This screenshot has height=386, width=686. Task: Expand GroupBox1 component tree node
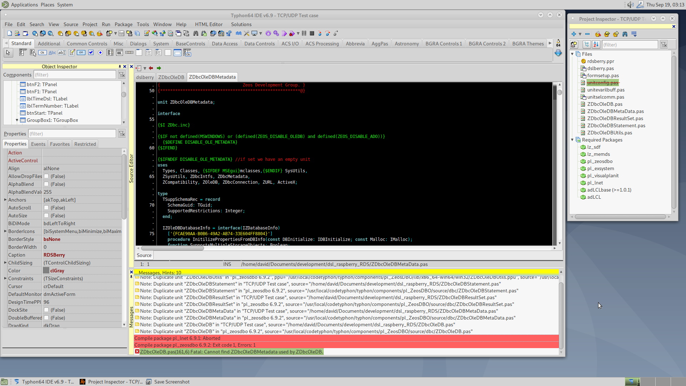click(17, 120)
